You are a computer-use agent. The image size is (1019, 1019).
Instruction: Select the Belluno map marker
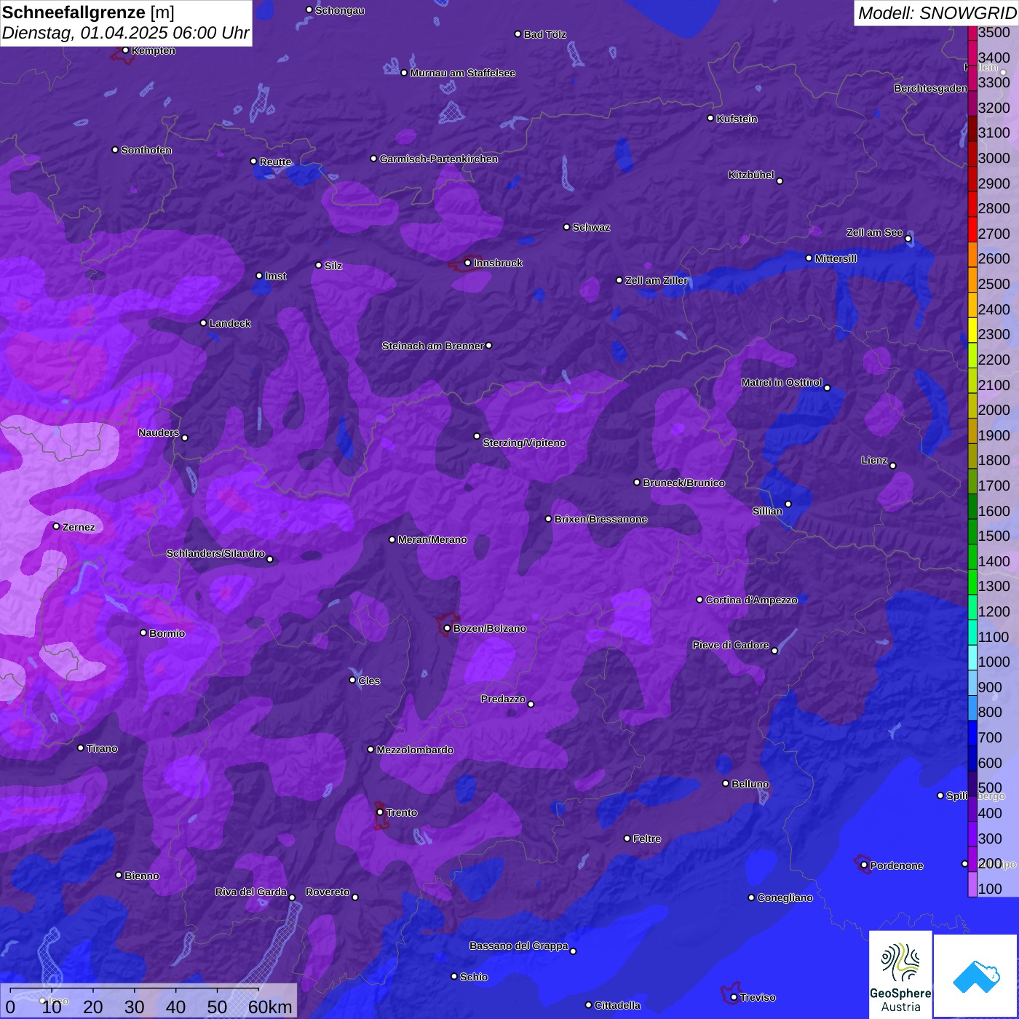point(726,783)
